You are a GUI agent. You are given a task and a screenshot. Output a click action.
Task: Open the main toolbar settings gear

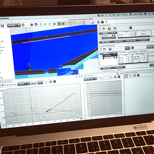point(98,22)
